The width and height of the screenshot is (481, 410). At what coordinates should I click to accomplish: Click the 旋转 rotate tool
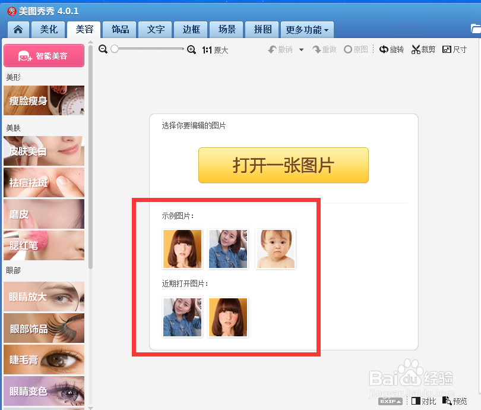click(x=392, y=50)
